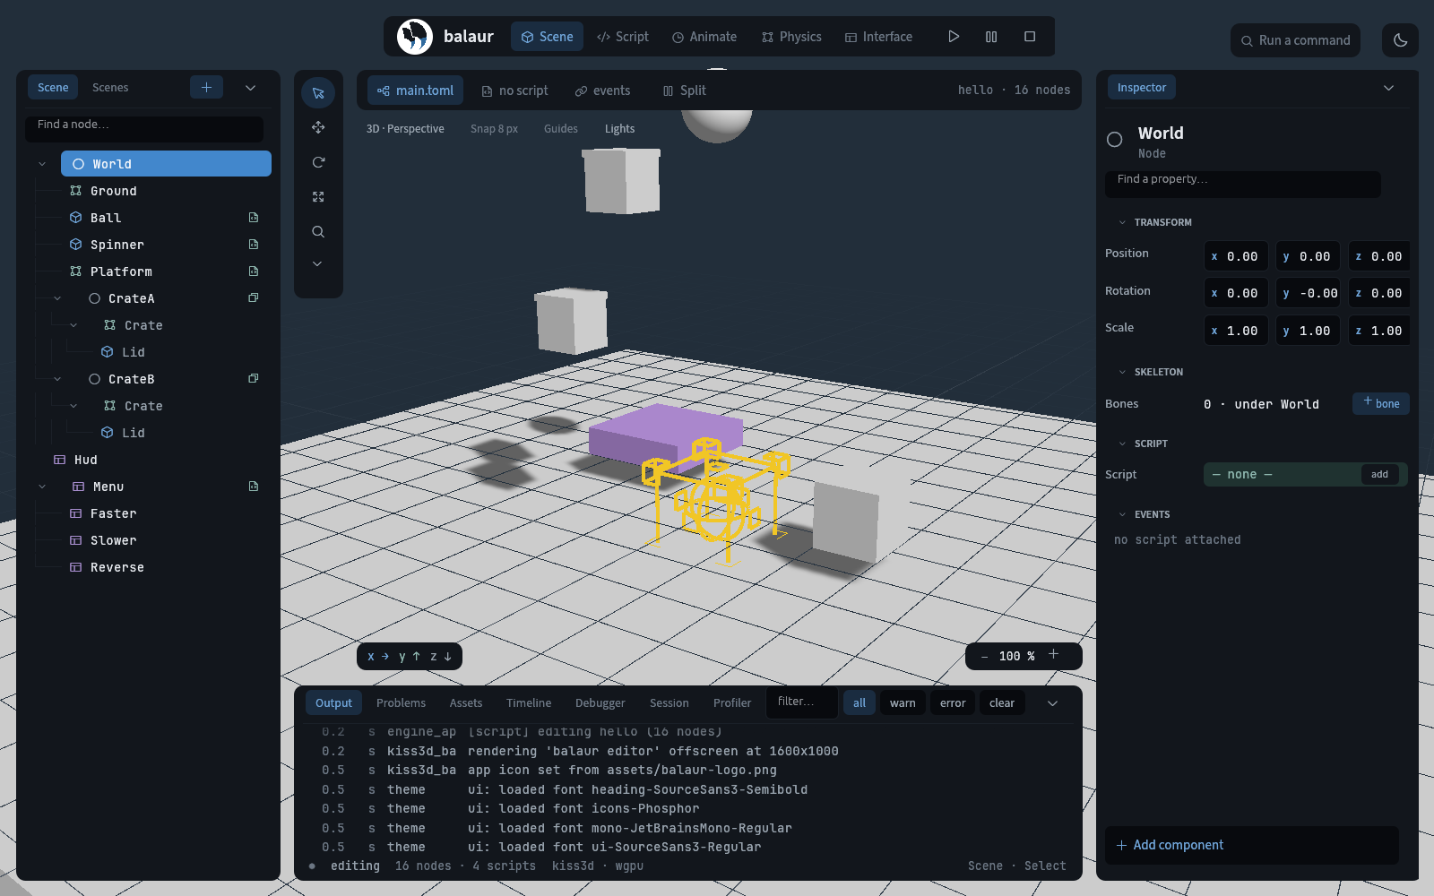Click the + bone button

(1381, 403)
